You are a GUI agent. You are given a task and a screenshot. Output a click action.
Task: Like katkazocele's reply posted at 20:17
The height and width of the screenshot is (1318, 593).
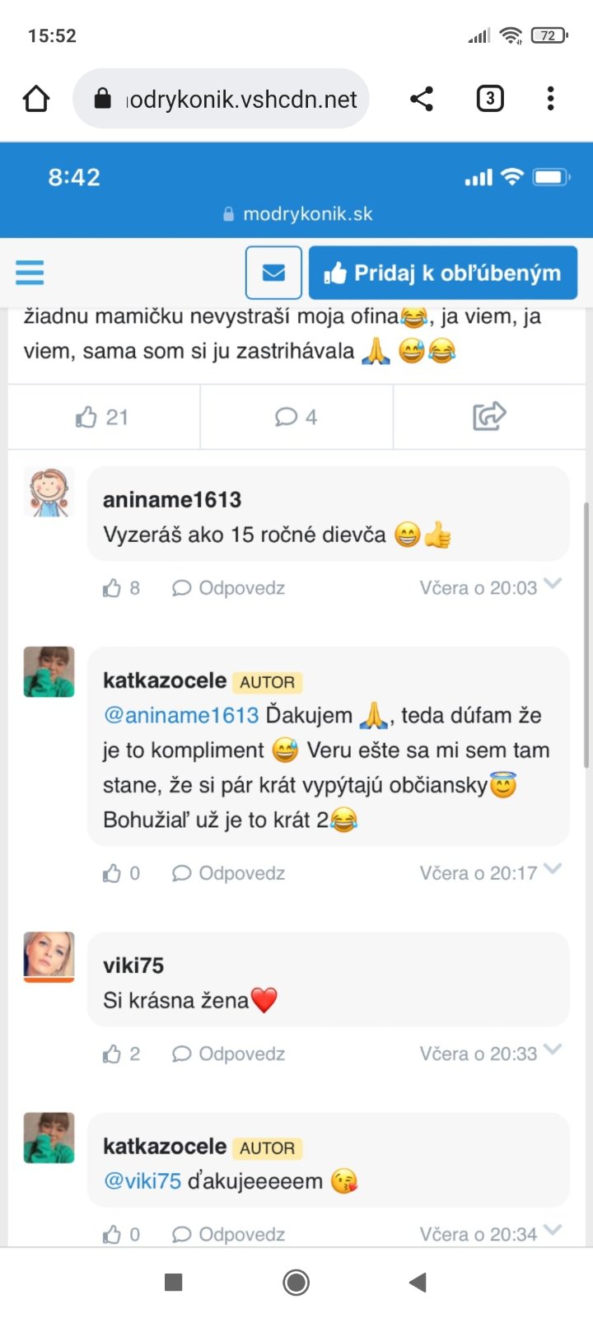pos(121,873)
